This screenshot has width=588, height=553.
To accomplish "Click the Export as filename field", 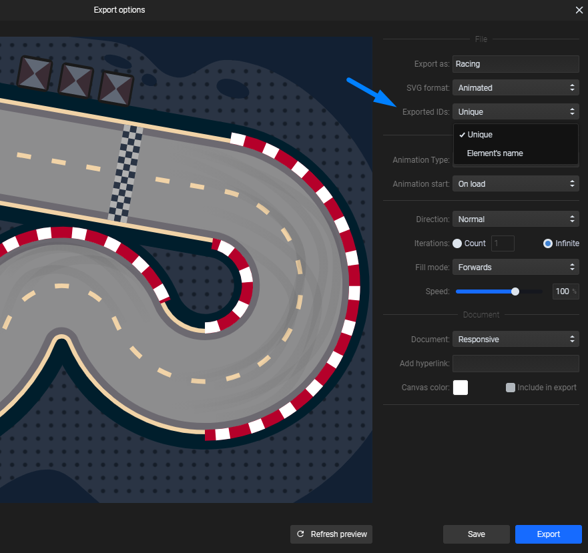I will (516, 64).
